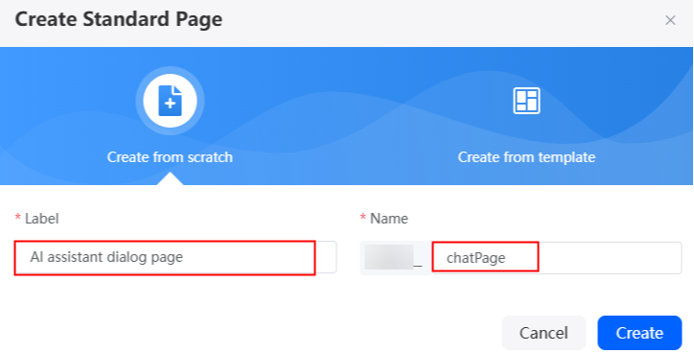
Task: Click the glowing circle around the scratch icon
Action: 170,101
